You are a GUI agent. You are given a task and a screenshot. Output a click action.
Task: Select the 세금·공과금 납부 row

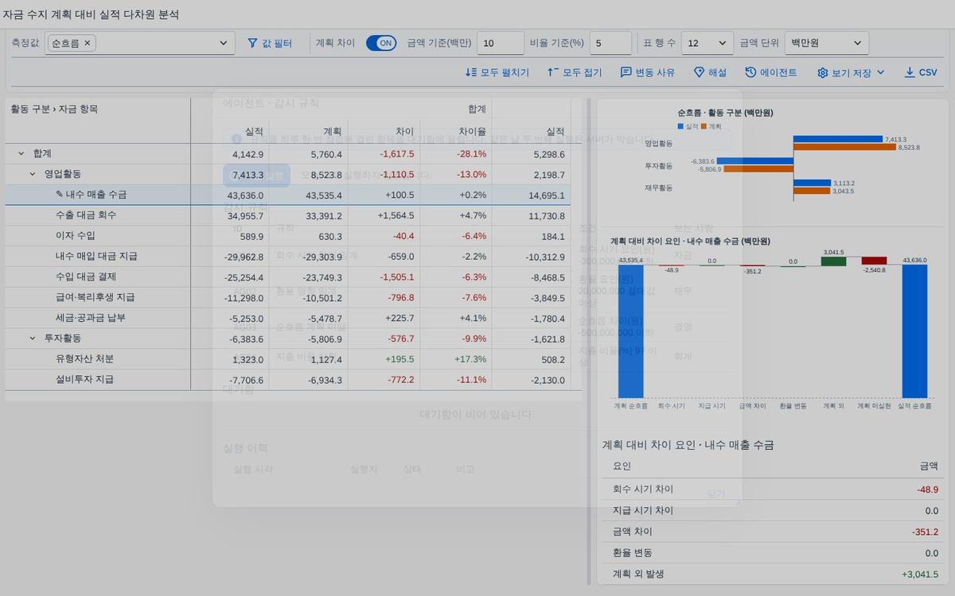pos(288,318)
